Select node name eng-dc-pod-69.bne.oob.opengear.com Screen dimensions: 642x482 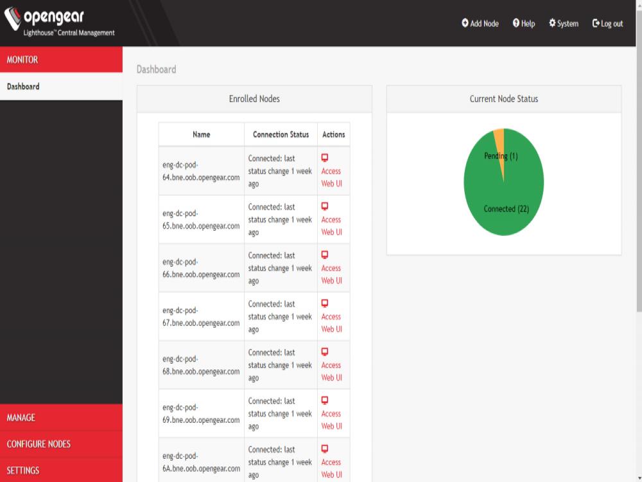point(201,413)
